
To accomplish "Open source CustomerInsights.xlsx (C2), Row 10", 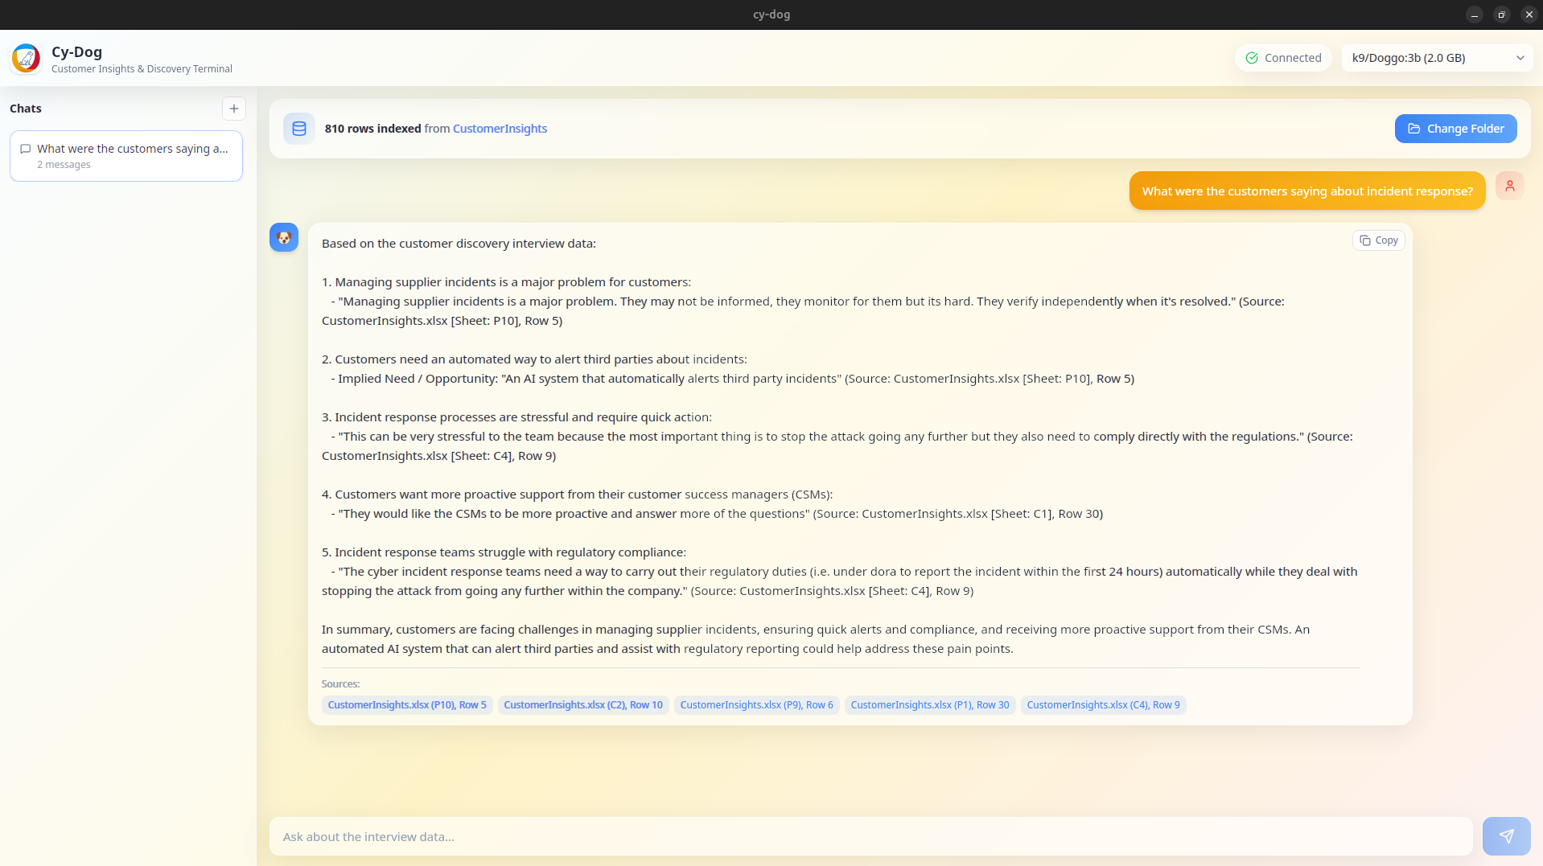I will pyautogui.click(x=583, y=705).
